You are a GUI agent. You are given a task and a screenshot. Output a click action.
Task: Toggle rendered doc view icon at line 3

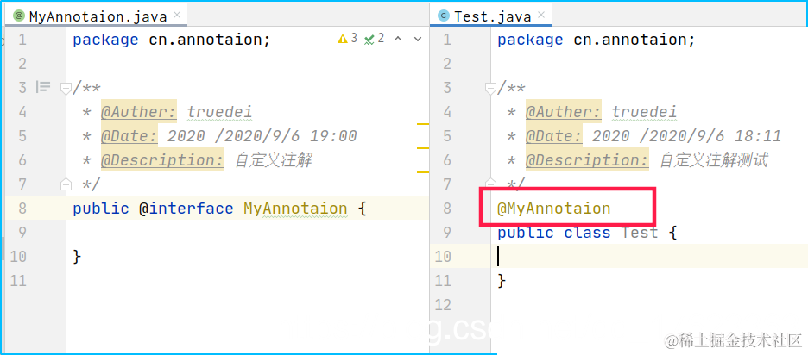(x=43, y=87)
